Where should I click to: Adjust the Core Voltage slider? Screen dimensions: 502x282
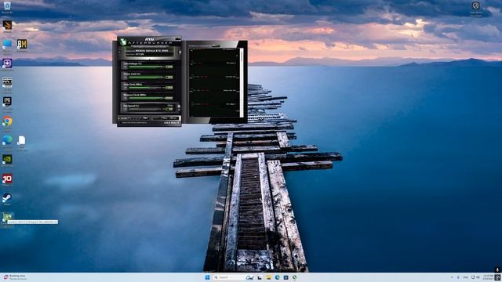tap(146, 67)
